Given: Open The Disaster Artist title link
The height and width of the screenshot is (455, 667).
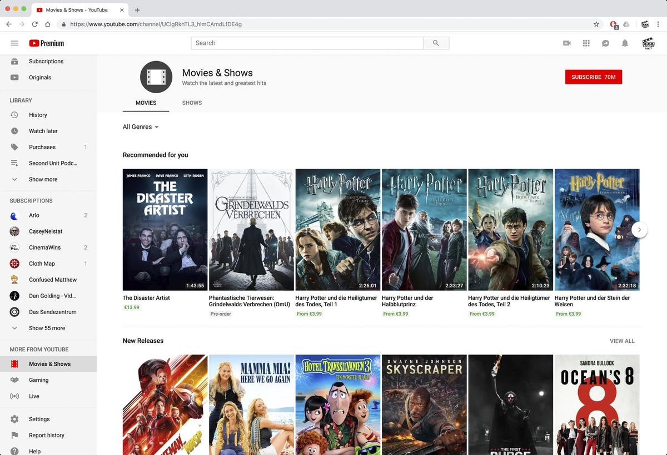Looking at the screenshot, I should (x=146, y=298).
